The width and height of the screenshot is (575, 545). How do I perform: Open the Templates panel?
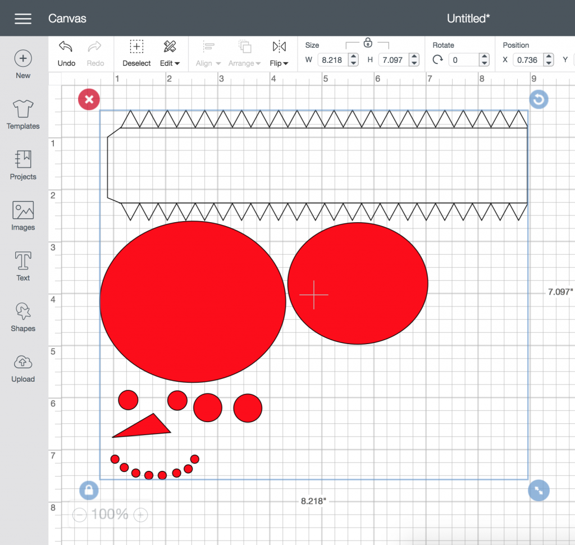(x=23, y=115)
